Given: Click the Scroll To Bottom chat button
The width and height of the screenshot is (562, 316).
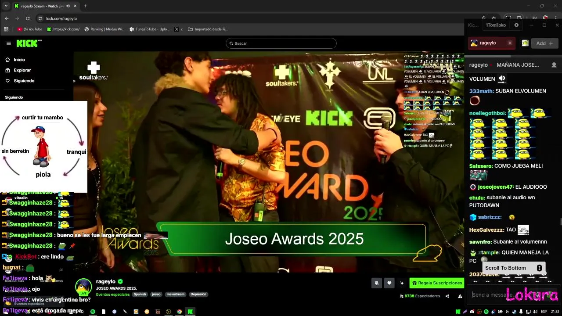Looking at the screenshot, I should click(514, 268).
